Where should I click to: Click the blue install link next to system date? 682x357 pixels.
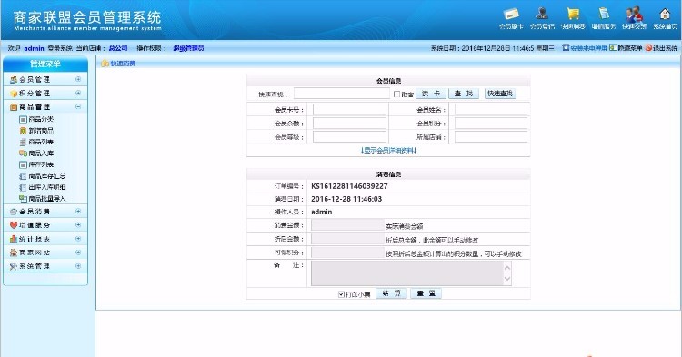tap(588, 48)
